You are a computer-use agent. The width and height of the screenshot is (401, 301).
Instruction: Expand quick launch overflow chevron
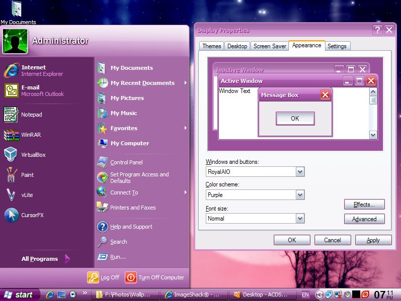pyautogui.click(x=85, y=292)
